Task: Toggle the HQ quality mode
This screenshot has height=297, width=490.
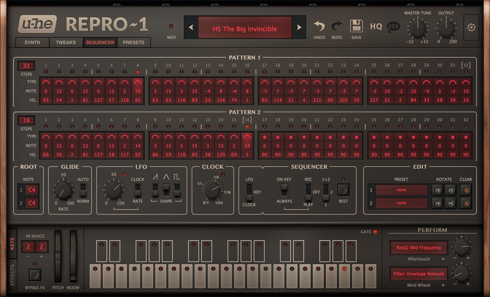Action: [376, 26]
